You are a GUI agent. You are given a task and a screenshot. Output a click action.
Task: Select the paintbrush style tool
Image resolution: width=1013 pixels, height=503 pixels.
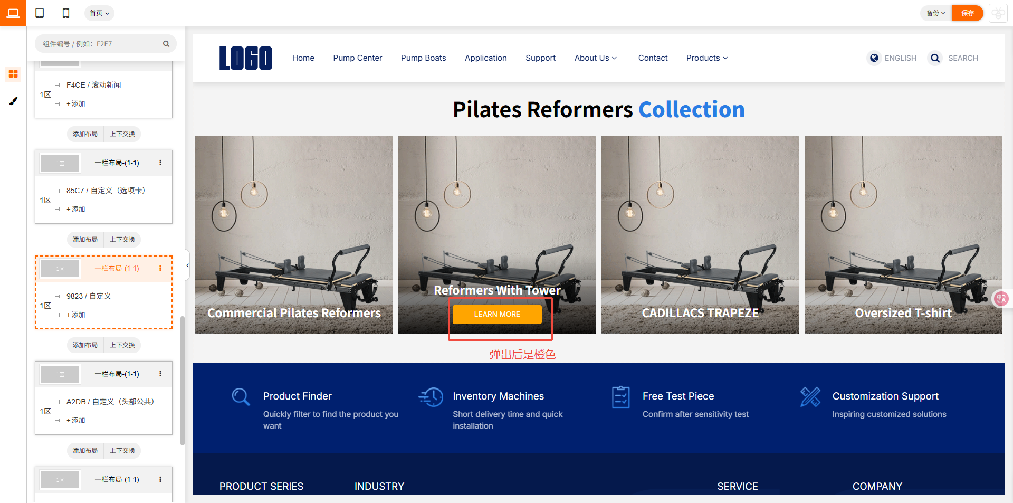tap(13, 101)
